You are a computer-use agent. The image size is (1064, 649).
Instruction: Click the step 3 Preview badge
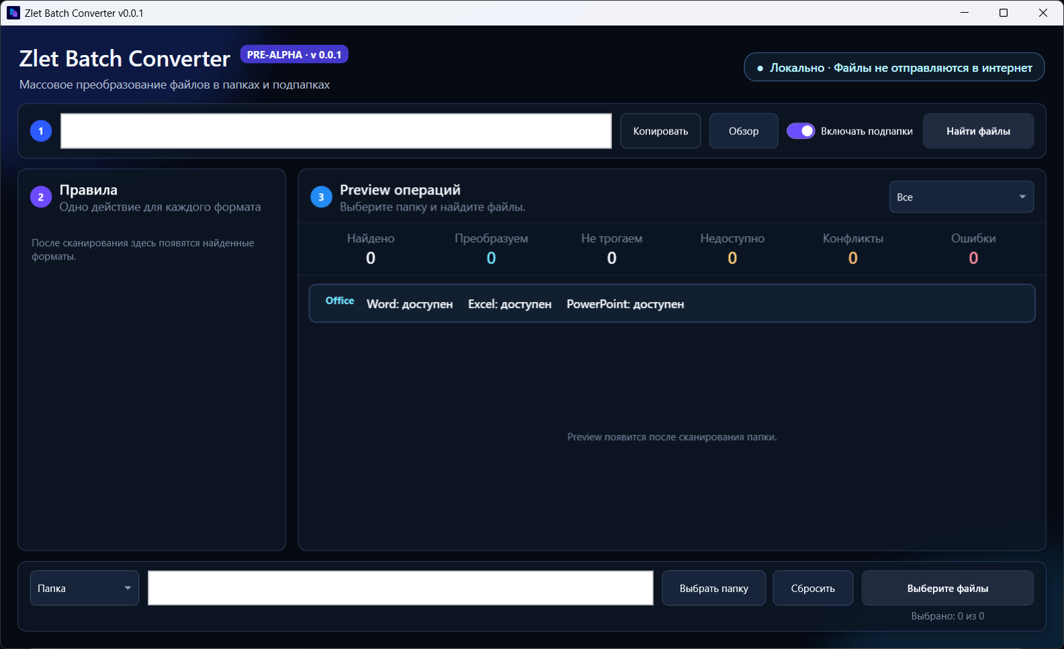coord(321,197)
